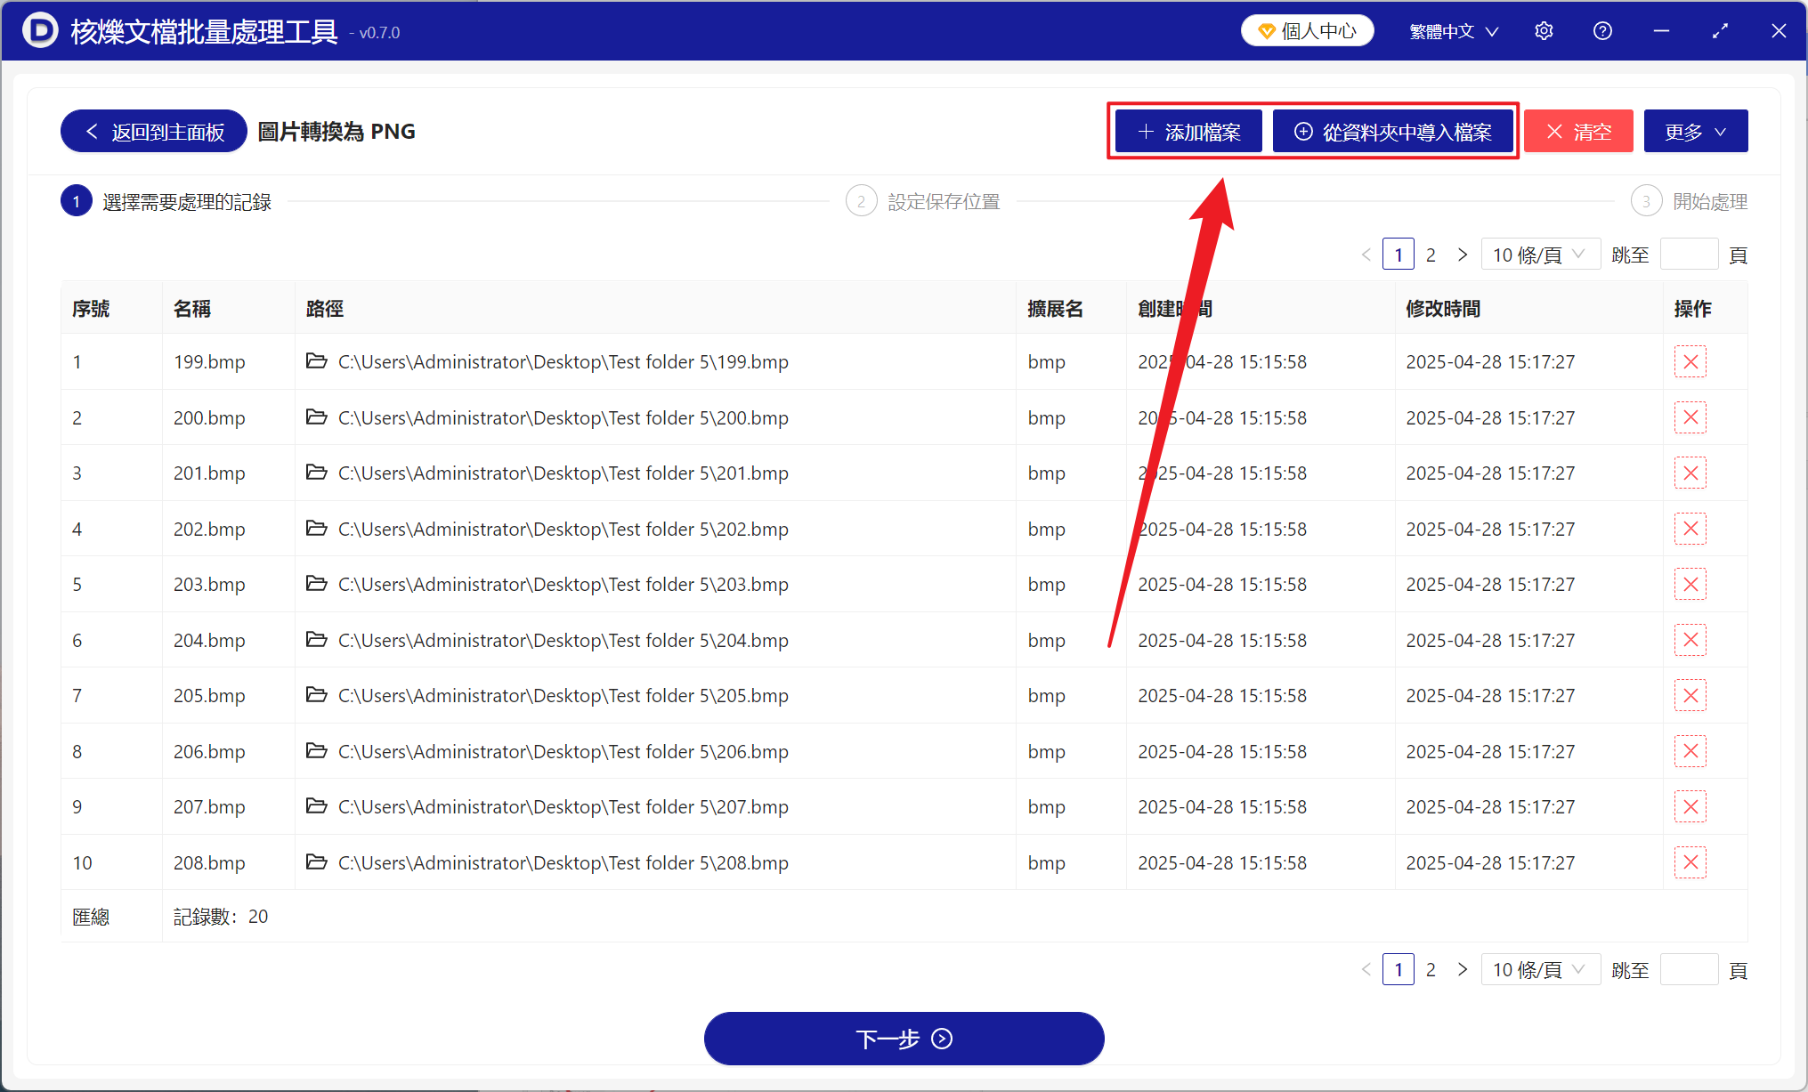This screenshot has height=1092, width=1808.
Task: Open help question mark icon
Action: (x=1602, y=31)
